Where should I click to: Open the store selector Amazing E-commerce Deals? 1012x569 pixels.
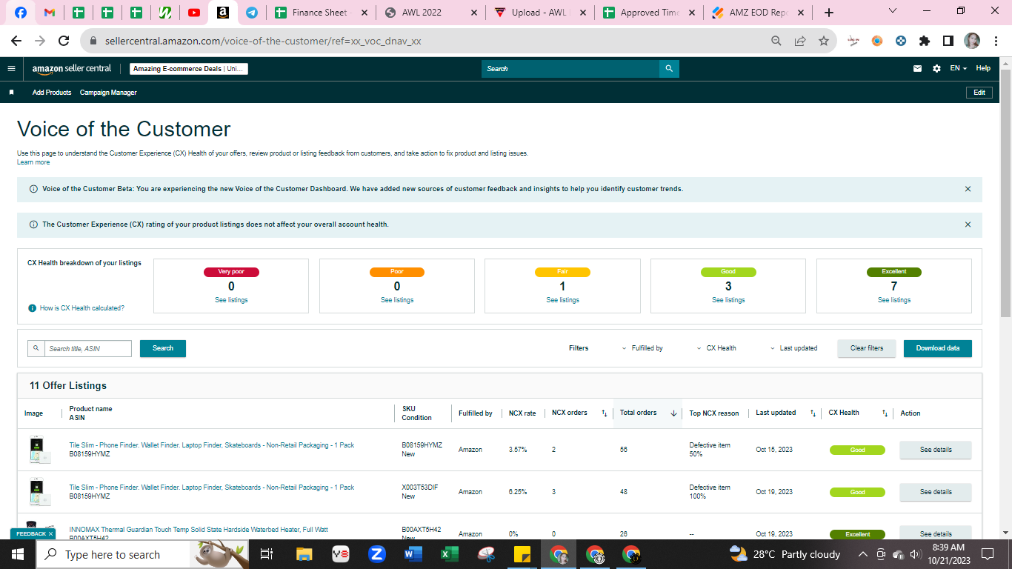pos(189,69)
